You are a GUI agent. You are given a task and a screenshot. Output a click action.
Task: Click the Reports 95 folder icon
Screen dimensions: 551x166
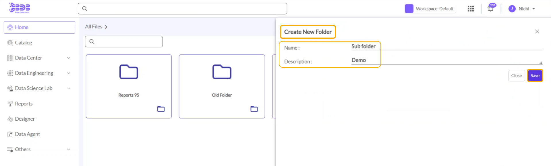129,72
